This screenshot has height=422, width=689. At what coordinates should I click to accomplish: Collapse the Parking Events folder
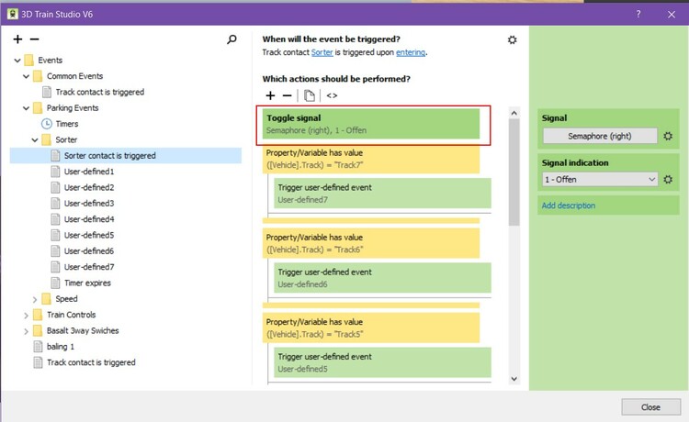(x=27, y=108)
